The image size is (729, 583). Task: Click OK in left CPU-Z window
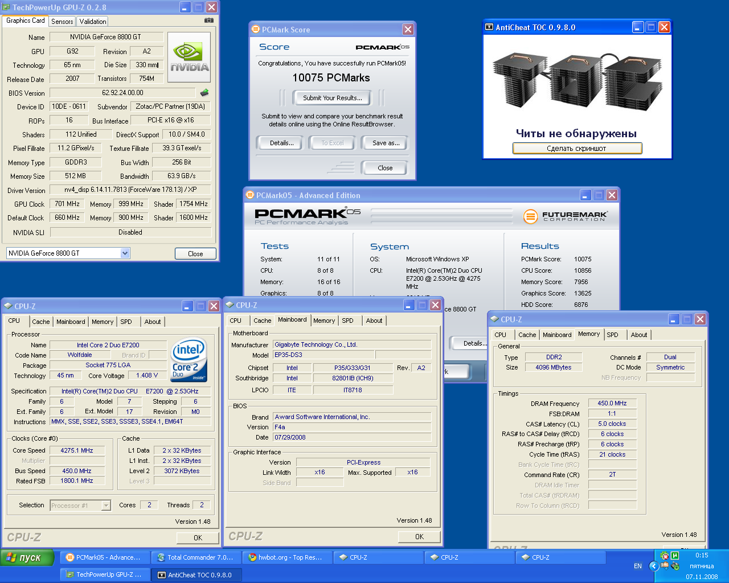(198, 537)
